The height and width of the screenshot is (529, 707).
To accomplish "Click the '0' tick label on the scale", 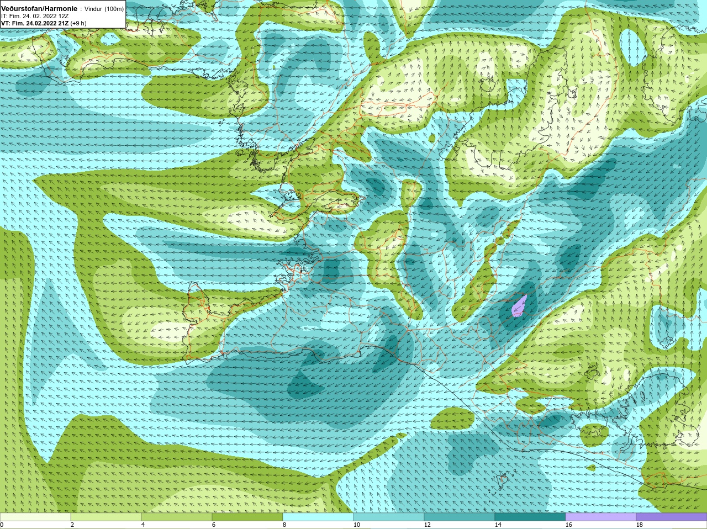I will click(2, 525).
